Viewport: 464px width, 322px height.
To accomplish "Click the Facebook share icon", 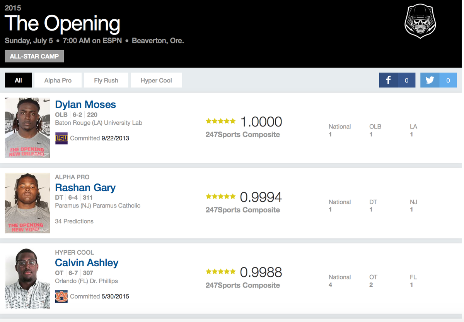I will click(x=388, y=80).
